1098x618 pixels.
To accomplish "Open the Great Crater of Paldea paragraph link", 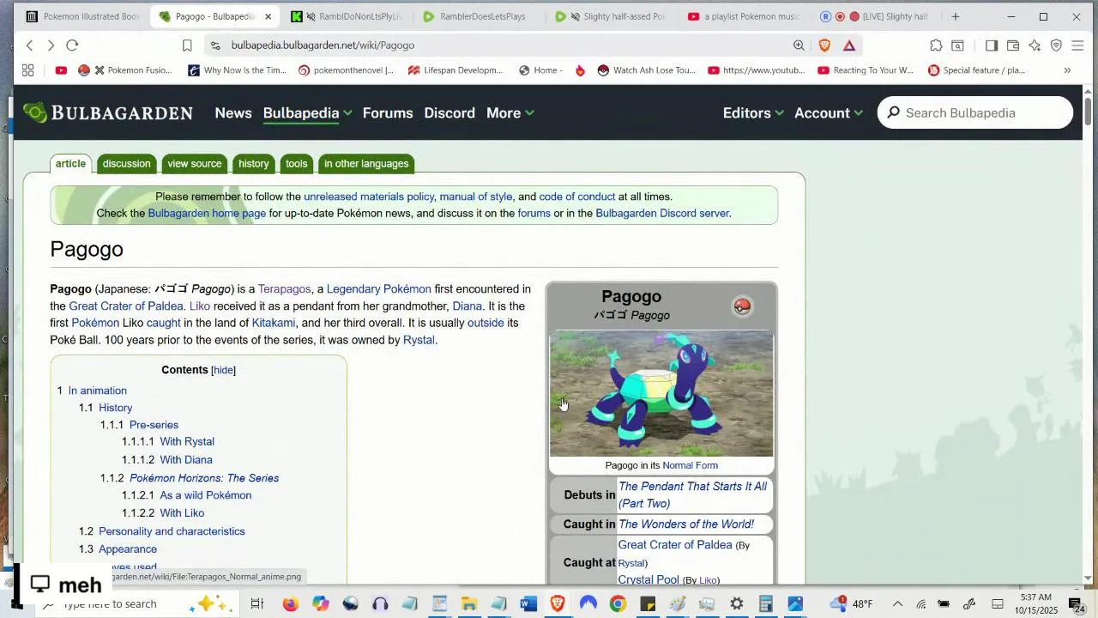I will pyautogui.click(x=126, y=306).
